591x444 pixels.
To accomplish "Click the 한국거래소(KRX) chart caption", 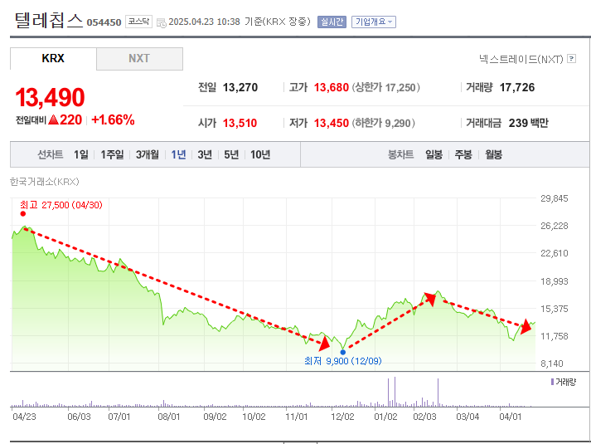I will (45, 182).
